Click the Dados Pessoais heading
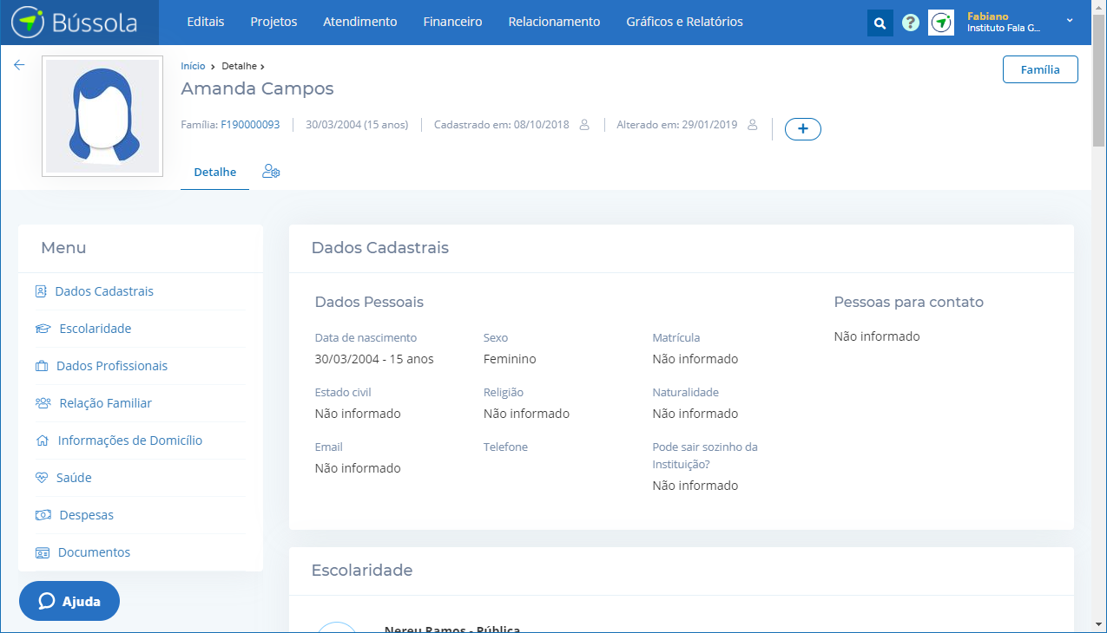The image size is (1107, 633). pyautogui.click(x=369, y=302)
